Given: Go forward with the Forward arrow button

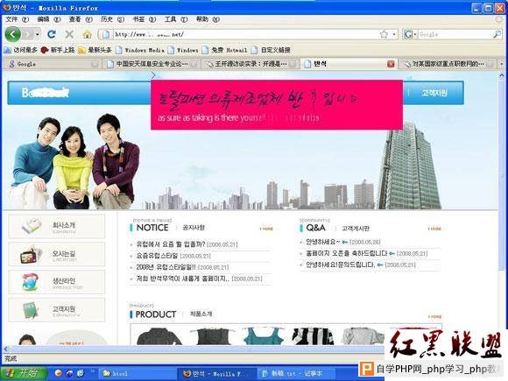Looking at the screenshot, I should click(x=29, y=34).
